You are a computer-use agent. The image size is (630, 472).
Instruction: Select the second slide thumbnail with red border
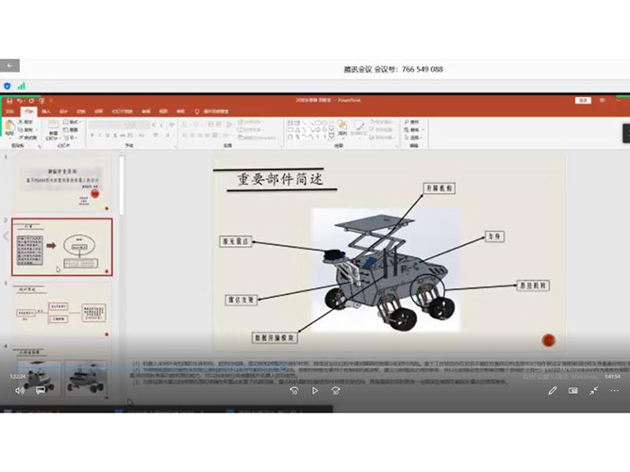62,247
